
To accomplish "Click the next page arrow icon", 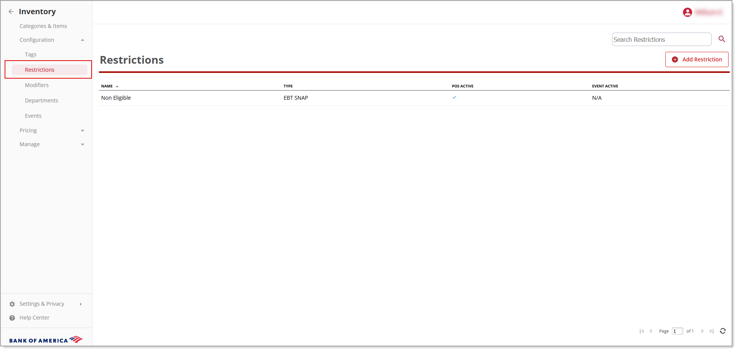I will pos(703,331).
